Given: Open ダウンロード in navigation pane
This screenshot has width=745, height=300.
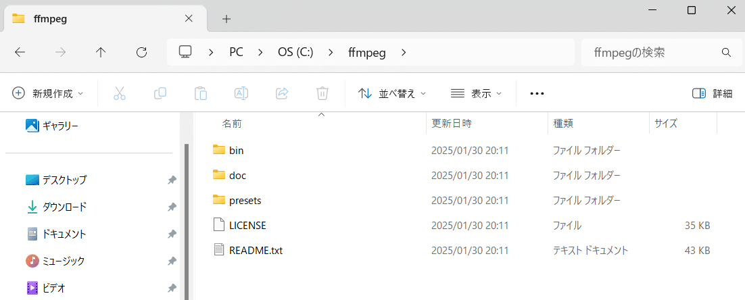Looking at the screenshot, I should [56, 207].
